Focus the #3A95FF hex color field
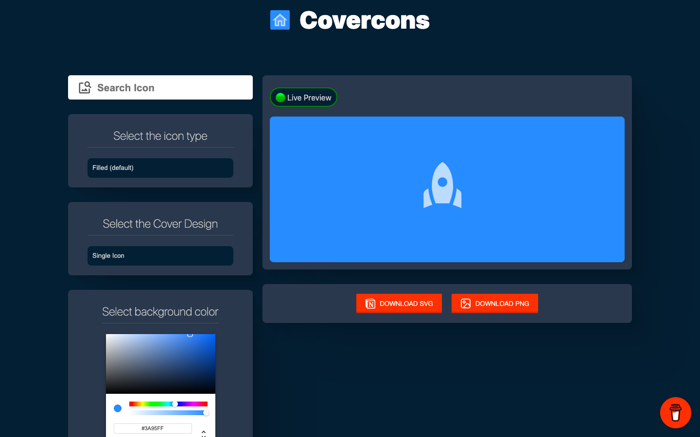 (x=153, y=428)
